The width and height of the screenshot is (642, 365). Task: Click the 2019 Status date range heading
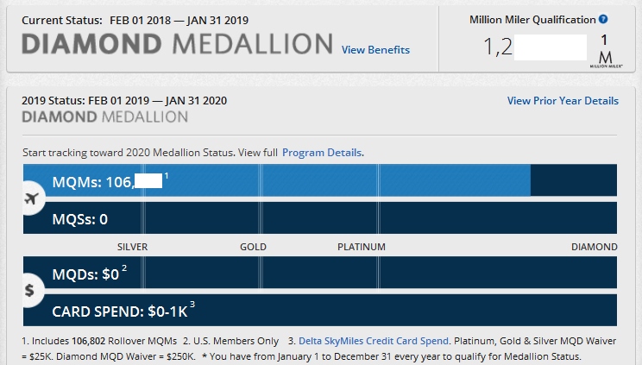[x=124, y=100]
